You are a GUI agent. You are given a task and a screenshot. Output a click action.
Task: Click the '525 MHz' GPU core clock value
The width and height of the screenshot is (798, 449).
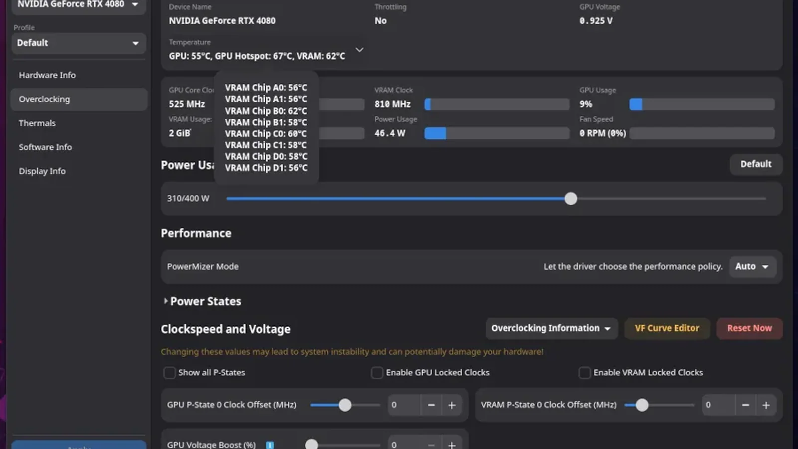point(187,104)
